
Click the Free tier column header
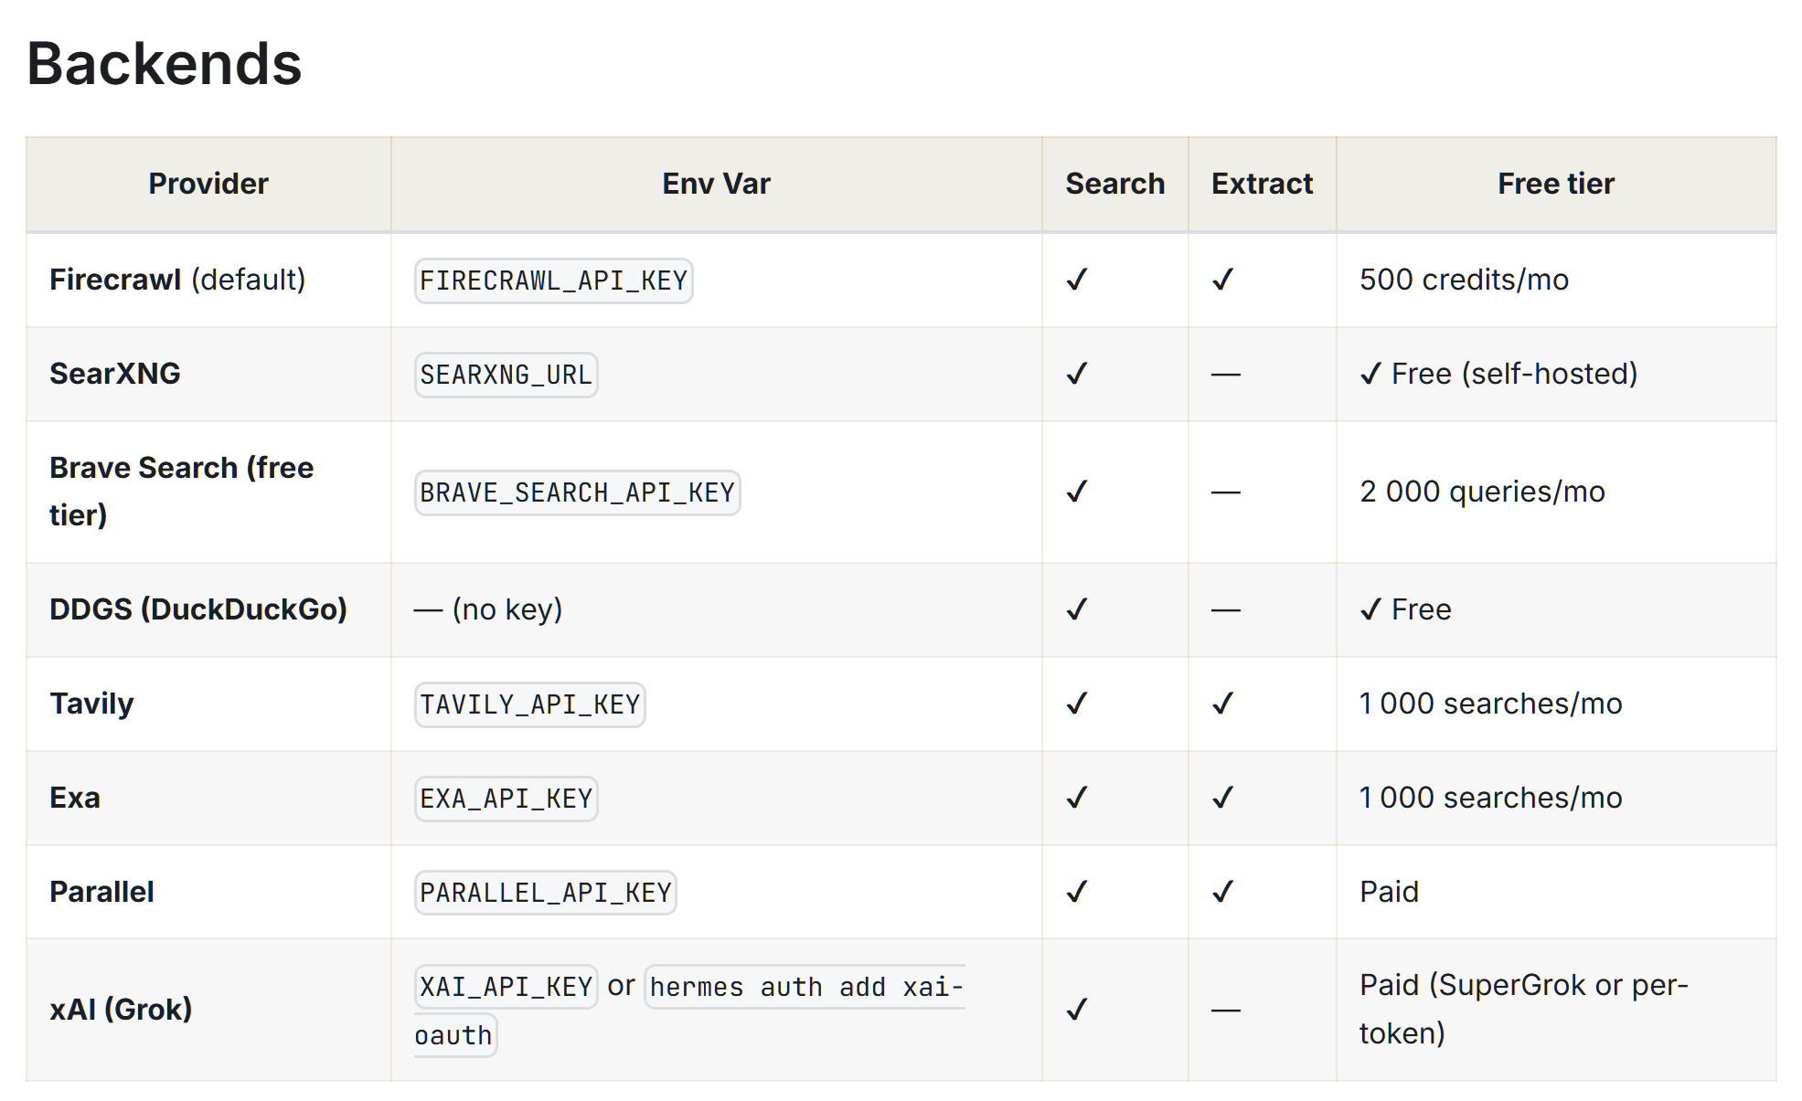[1556, 184]
